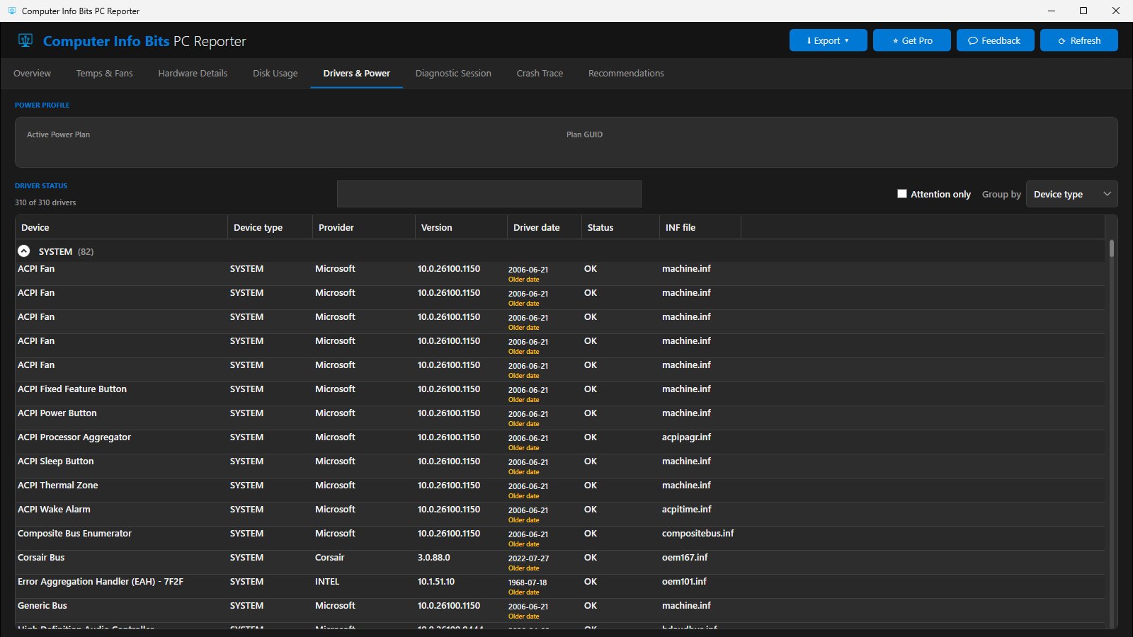This screenshot has width=1133, height=637.
Task: Collapse the SYSTEM (82) driver group
Action: point(24,251)
